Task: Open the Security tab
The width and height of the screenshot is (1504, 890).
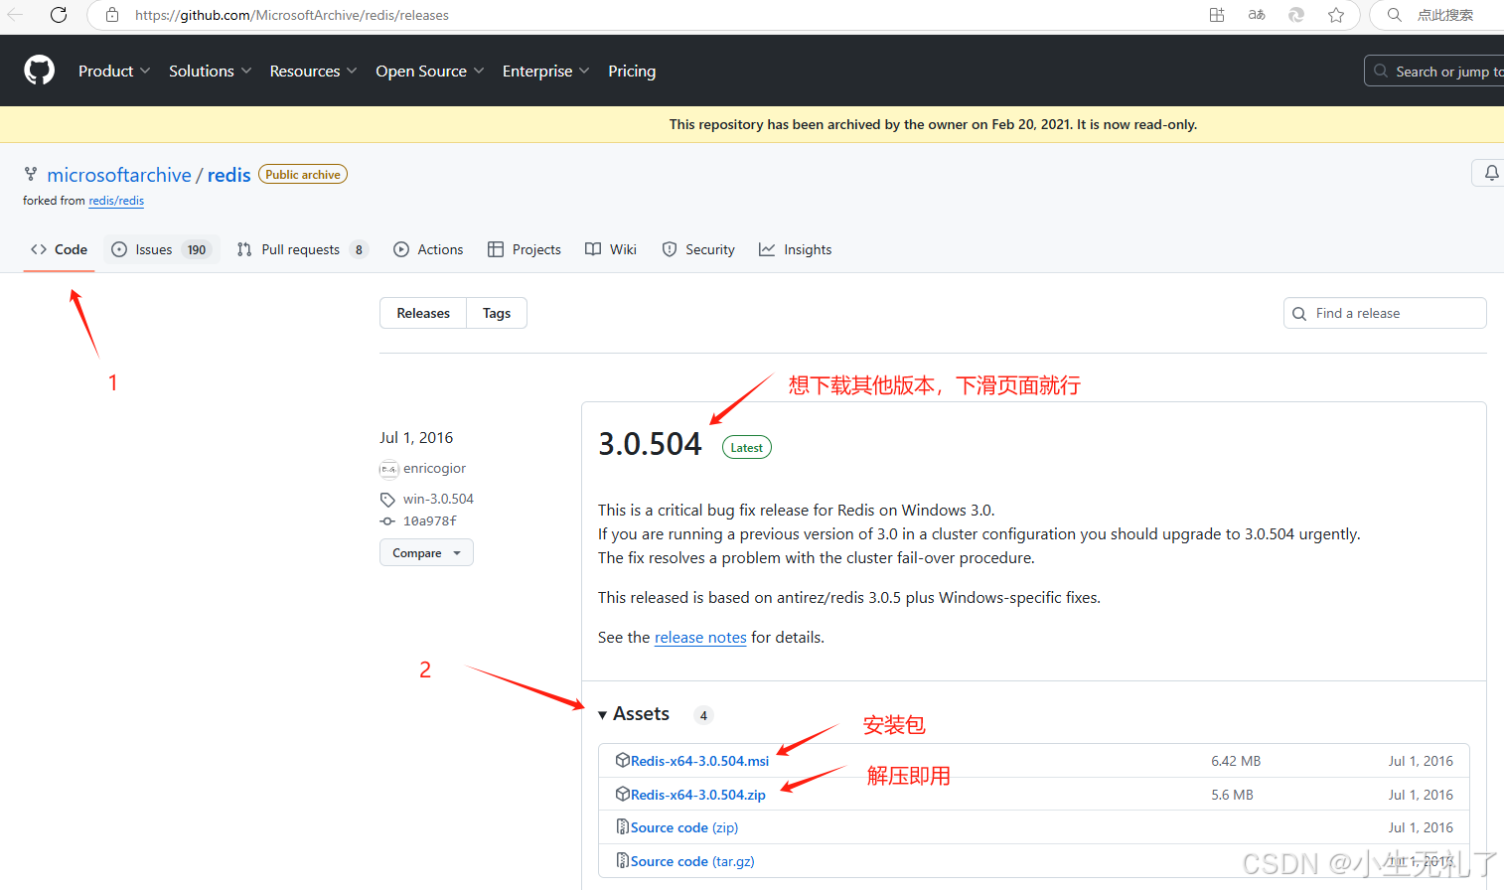Action: pos(698,249)
